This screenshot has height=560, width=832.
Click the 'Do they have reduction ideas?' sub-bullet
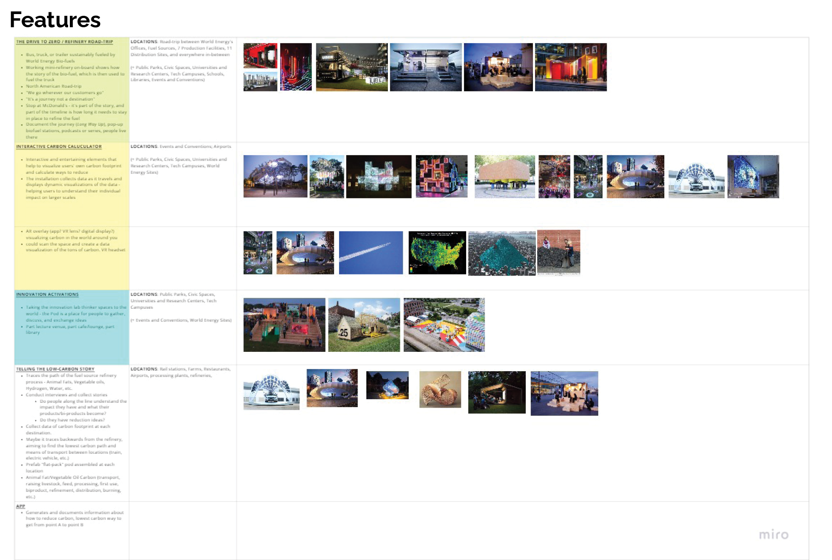pyautogui.click(x=72, y=420)
